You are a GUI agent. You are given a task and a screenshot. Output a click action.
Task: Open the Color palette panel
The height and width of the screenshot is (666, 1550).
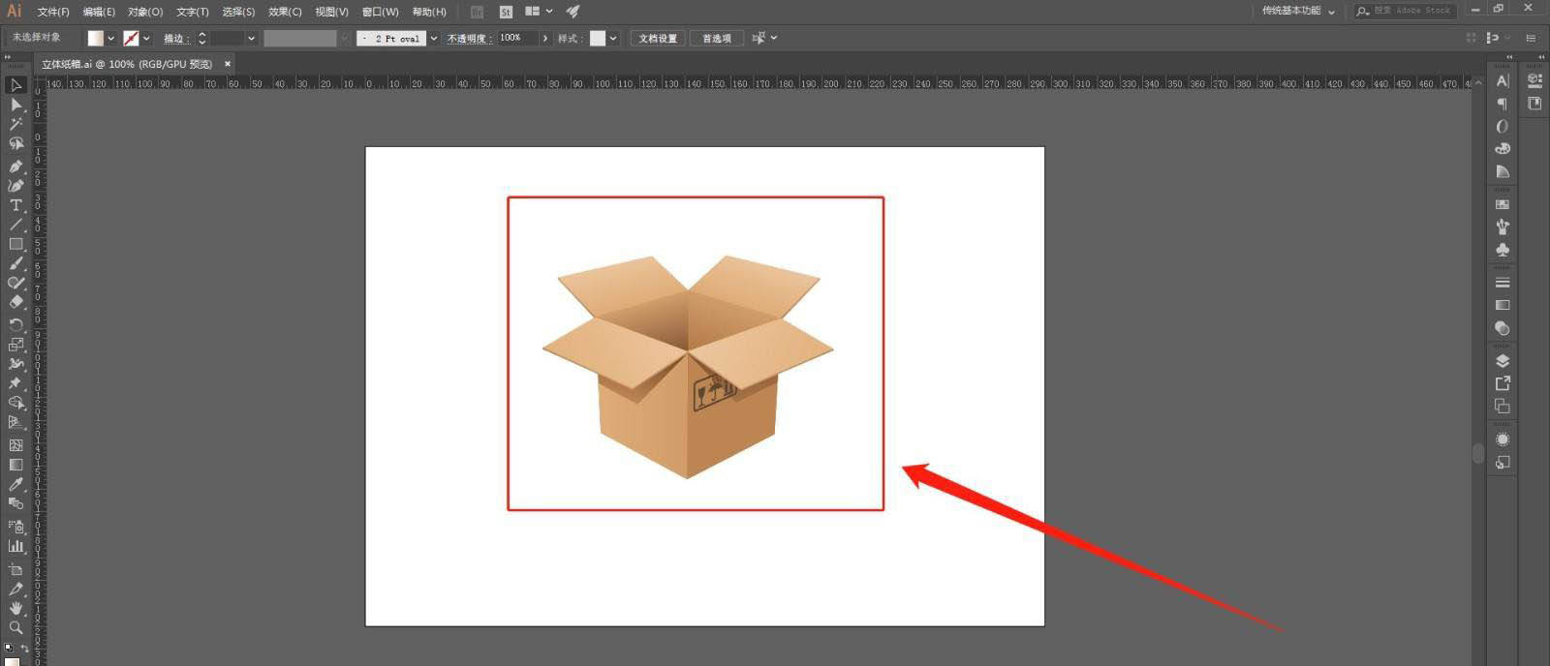1503,148
